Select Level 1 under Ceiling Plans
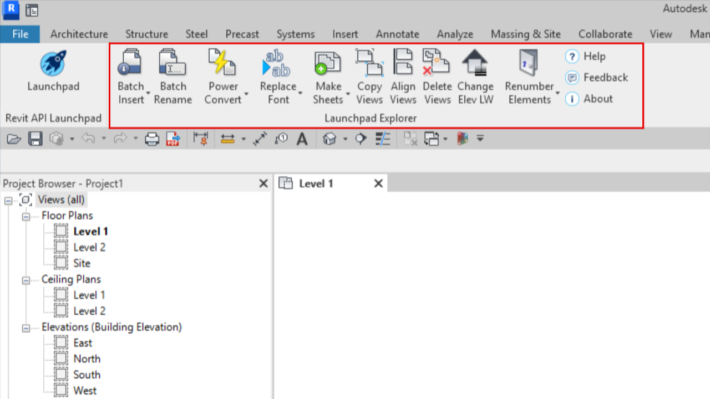 point(89,295)
